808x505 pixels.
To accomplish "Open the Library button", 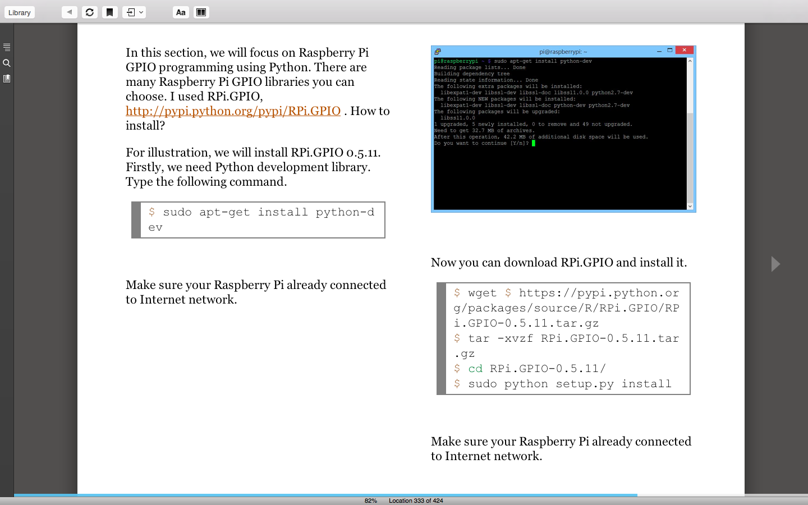I will 20,12.
